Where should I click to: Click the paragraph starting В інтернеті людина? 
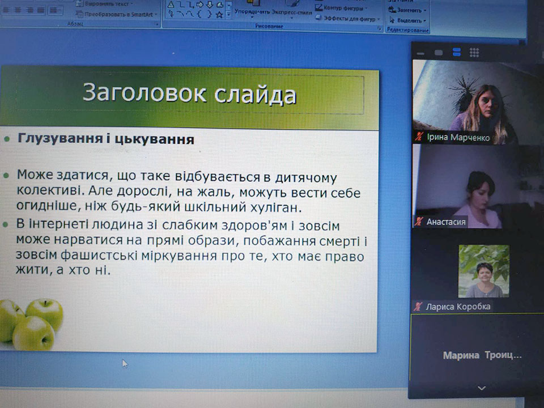[191, 247]
